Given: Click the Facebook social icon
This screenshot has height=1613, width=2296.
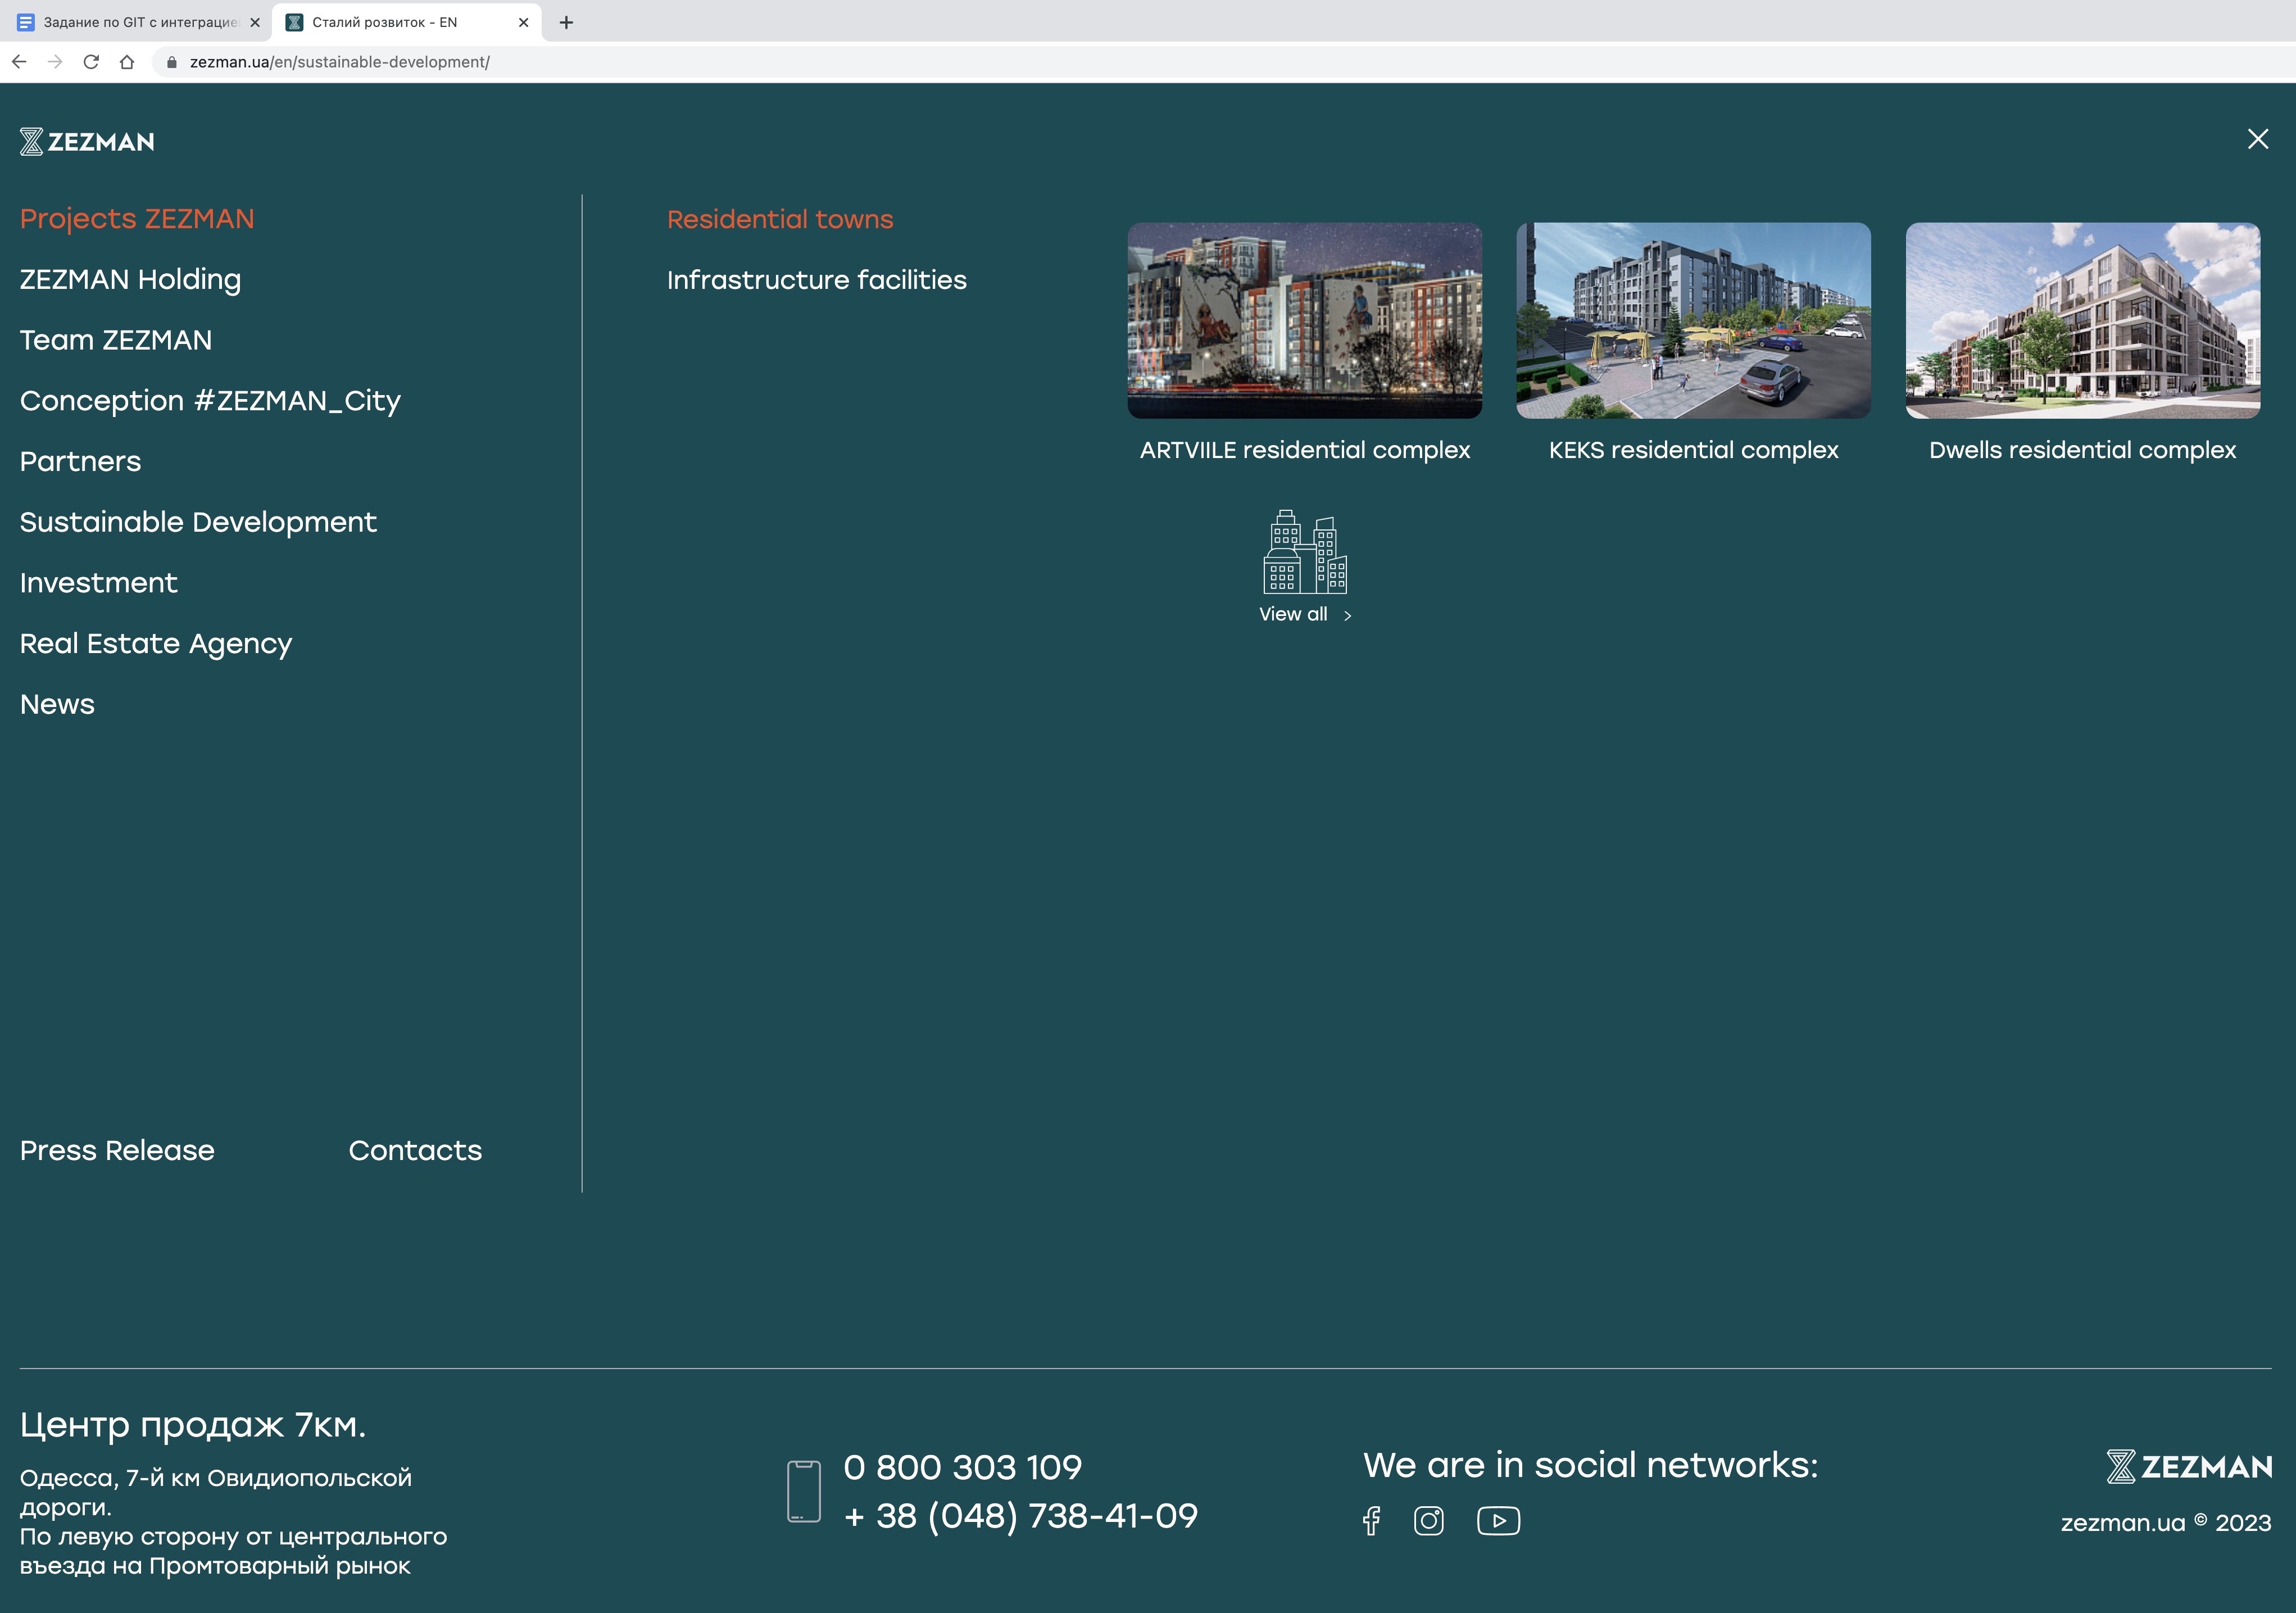Looking at the screenshot, I should pos(1371,1521).
